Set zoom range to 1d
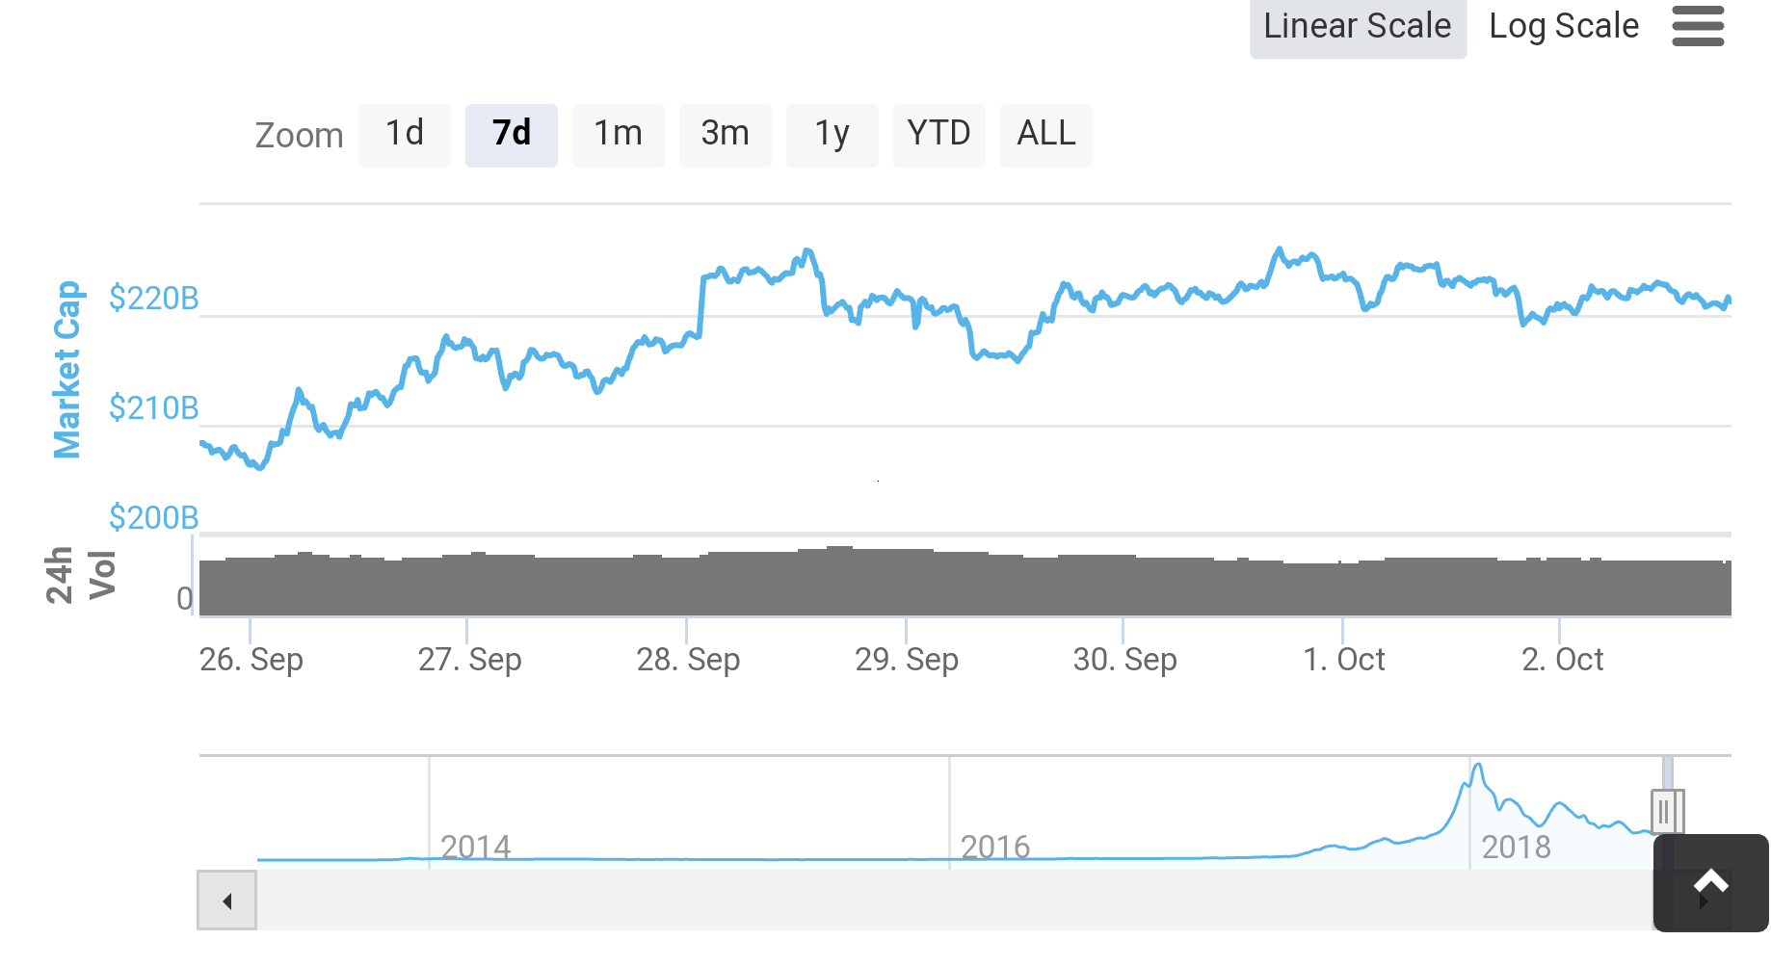1771x966 pixels. pos(405,135)
